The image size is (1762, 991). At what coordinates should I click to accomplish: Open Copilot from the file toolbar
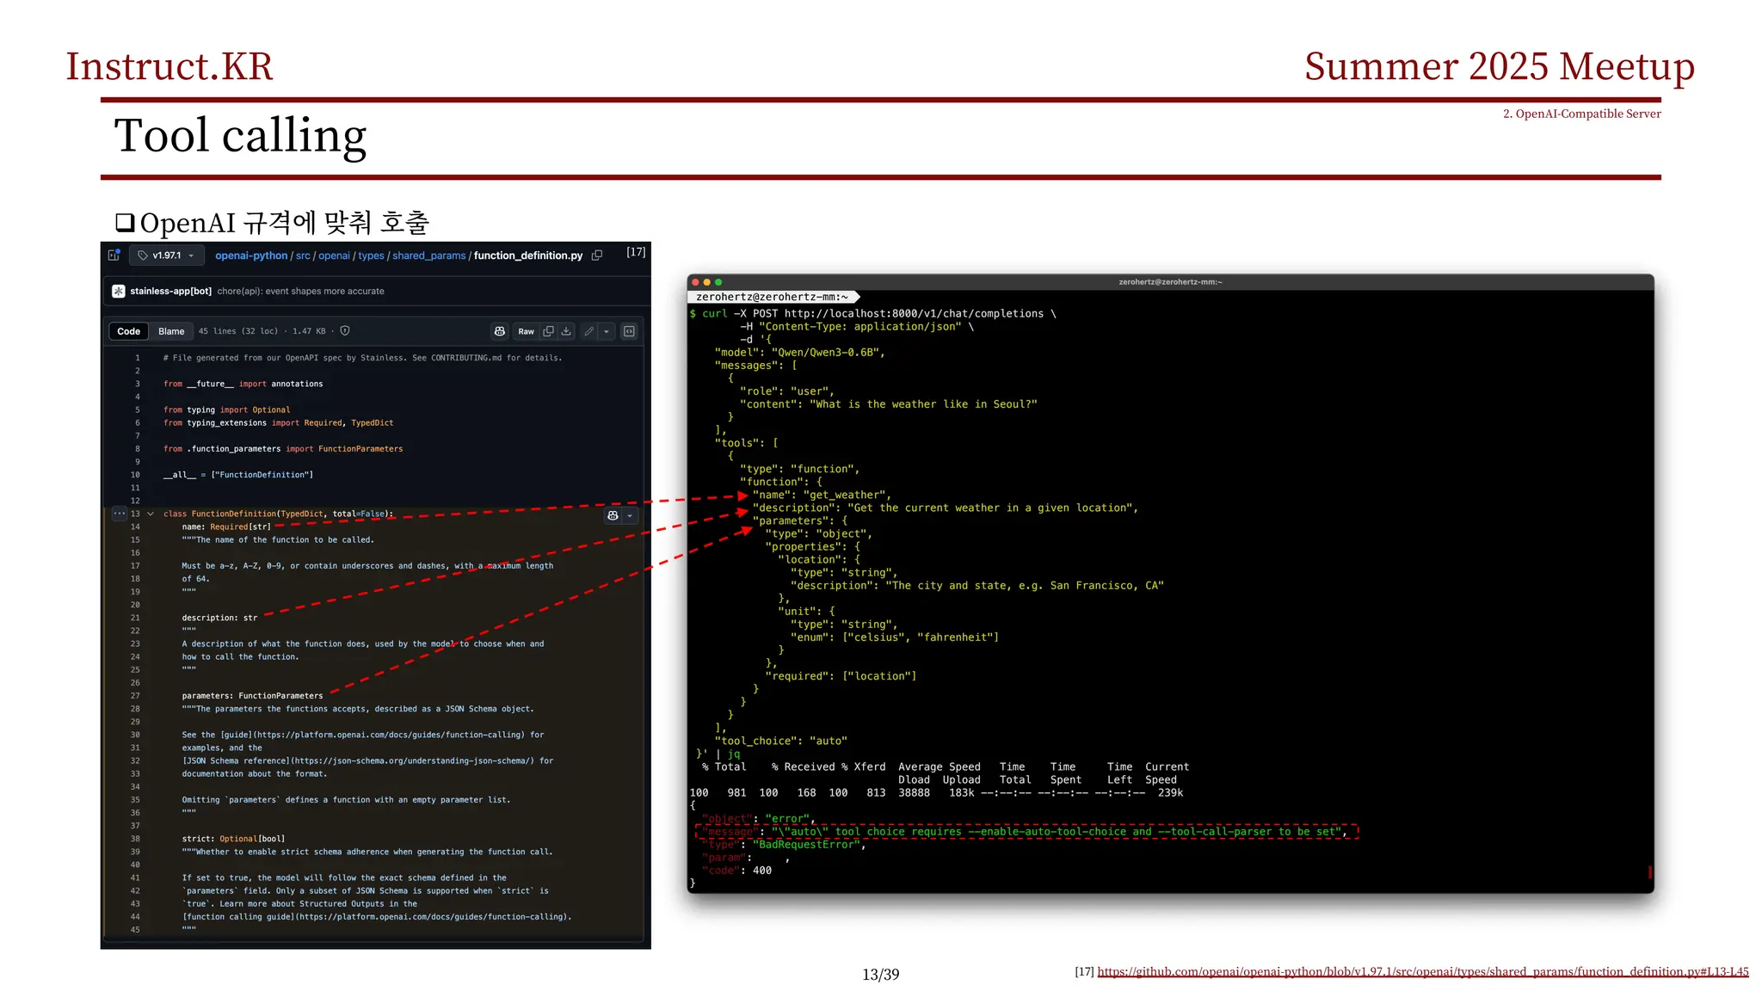(499, 331)
